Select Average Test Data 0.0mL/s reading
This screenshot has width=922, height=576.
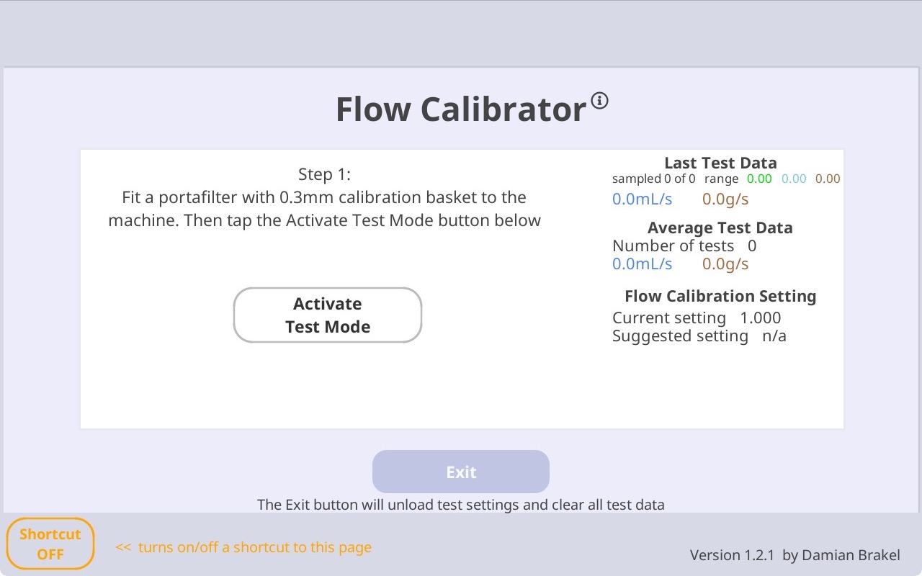(643, 264)
